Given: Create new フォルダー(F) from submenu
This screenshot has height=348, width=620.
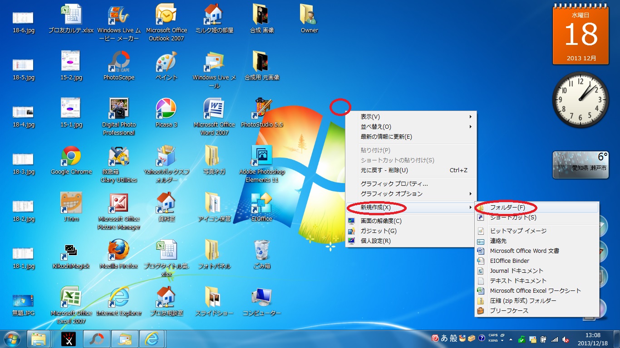Looking at the screenshot, I should [x=537, y=208].
